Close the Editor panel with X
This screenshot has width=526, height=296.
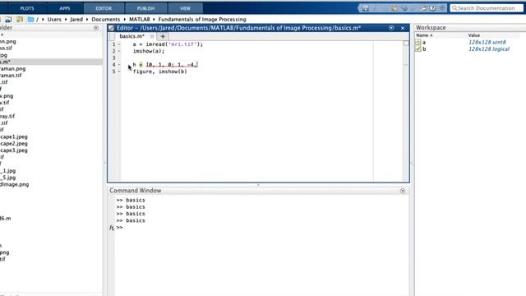(x=403, y=28)
